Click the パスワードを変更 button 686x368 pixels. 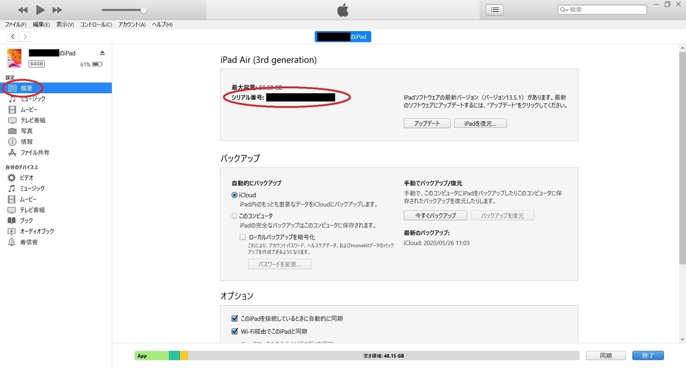(280, 265)
